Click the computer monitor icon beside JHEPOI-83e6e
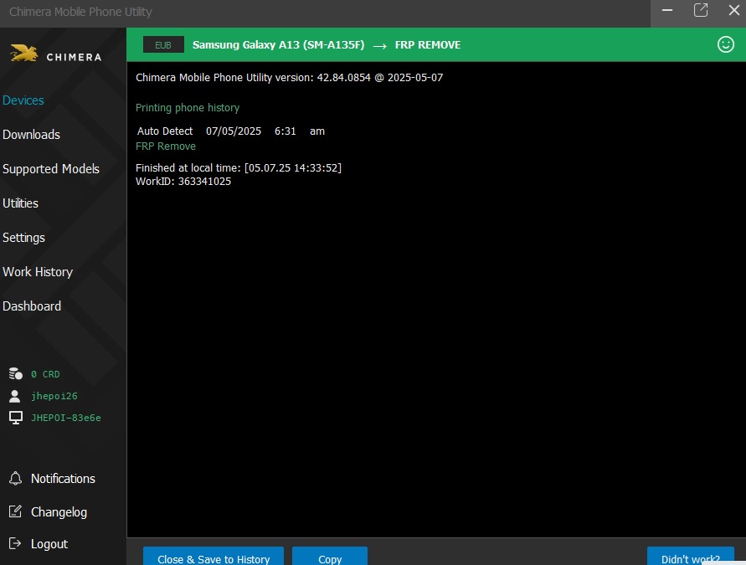 (15, 417)
